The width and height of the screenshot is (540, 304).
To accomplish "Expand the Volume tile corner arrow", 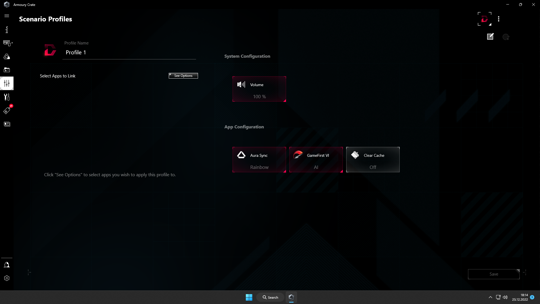I will (285, 100).
